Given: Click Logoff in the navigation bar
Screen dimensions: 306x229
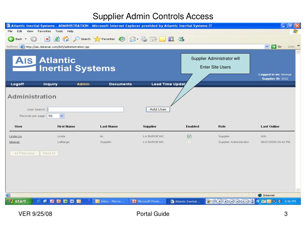Looking at the screenshot, I should pos(17,84).
